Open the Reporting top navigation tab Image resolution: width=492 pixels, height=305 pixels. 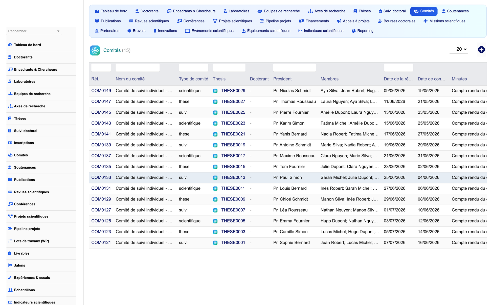coord(362,31)
